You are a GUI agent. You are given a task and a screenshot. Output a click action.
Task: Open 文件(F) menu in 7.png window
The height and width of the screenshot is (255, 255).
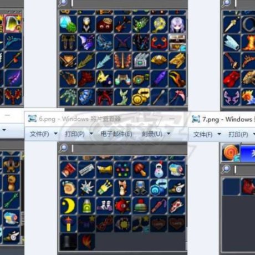(203, 134)
